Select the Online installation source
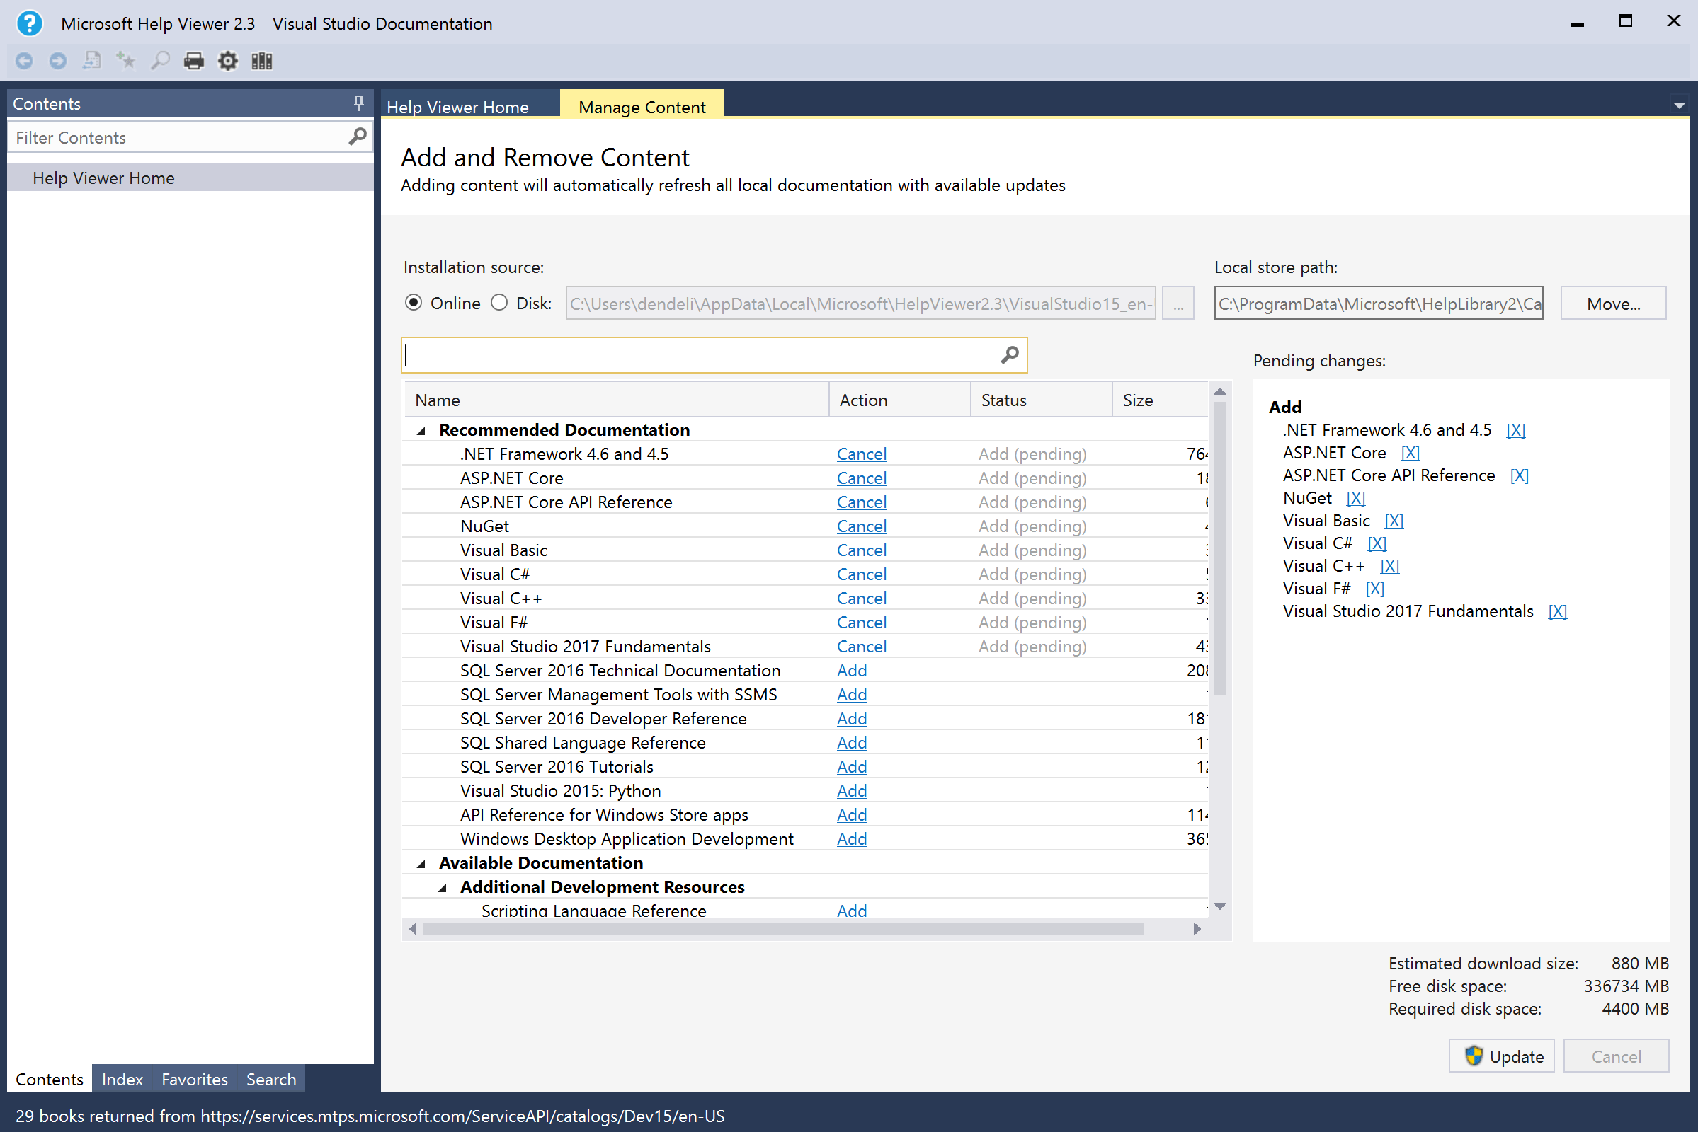The width and height of the screenshot is (1698, 1132). (x=414, y=303)
